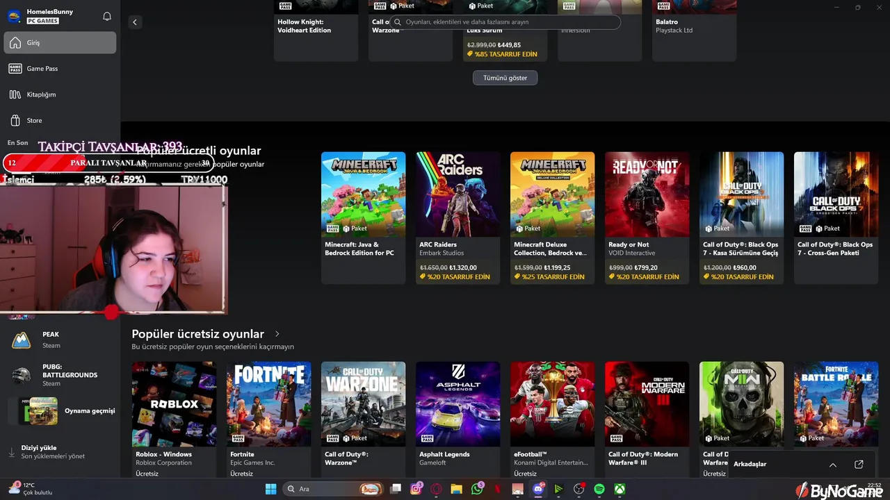Open WhatsApp from taskbar
Image resolution: width=890 pixels, height=500 pixels.
coord(477,489)
